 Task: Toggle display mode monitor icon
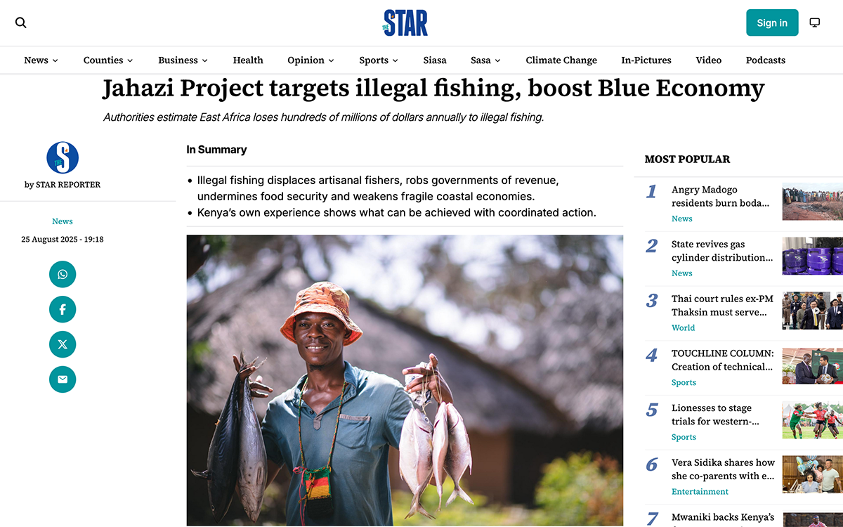pyautogui.click(x=815, y=22)
